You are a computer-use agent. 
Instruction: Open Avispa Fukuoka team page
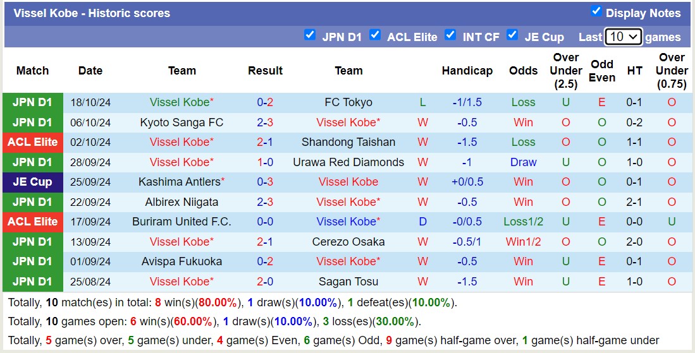click(x=181, y=261)
